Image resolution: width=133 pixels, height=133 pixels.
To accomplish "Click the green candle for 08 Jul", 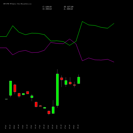I will coord(11,88).
